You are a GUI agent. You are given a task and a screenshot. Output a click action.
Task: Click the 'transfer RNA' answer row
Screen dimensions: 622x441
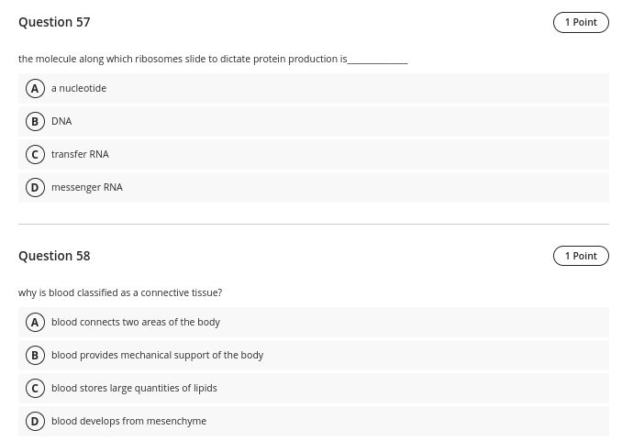[x=80, y=155]
